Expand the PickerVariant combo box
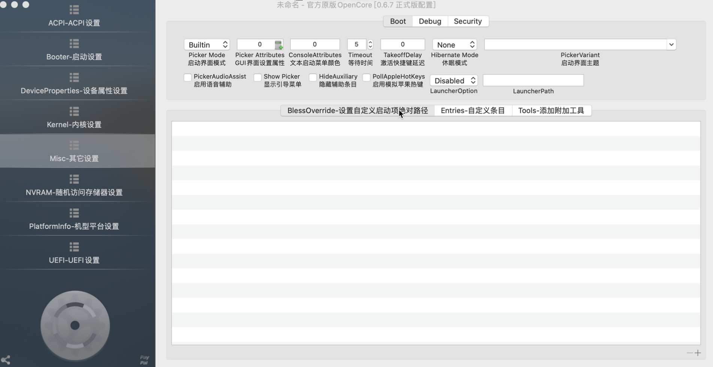 point(671,44)
